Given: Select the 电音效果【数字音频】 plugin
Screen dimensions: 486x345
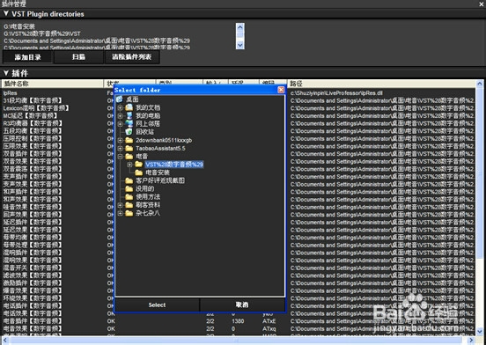Looking at the screenshot, I should [33, 328].
